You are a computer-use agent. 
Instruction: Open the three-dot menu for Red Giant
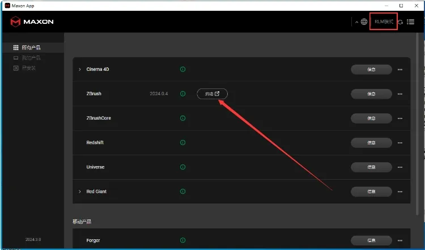(400, 192)
